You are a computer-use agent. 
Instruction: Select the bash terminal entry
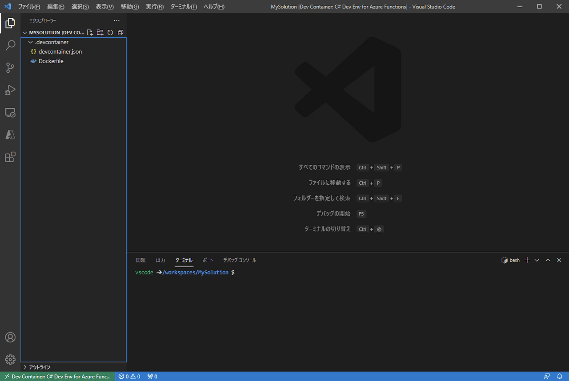[x=510, y=260]
